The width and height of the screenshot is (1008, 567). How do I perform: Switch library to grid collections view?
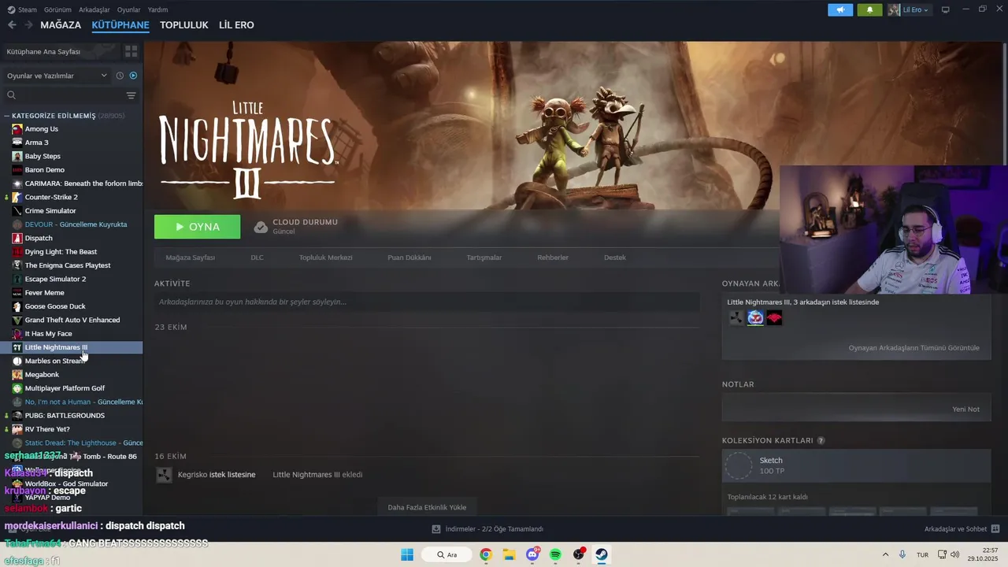point(131,51)
